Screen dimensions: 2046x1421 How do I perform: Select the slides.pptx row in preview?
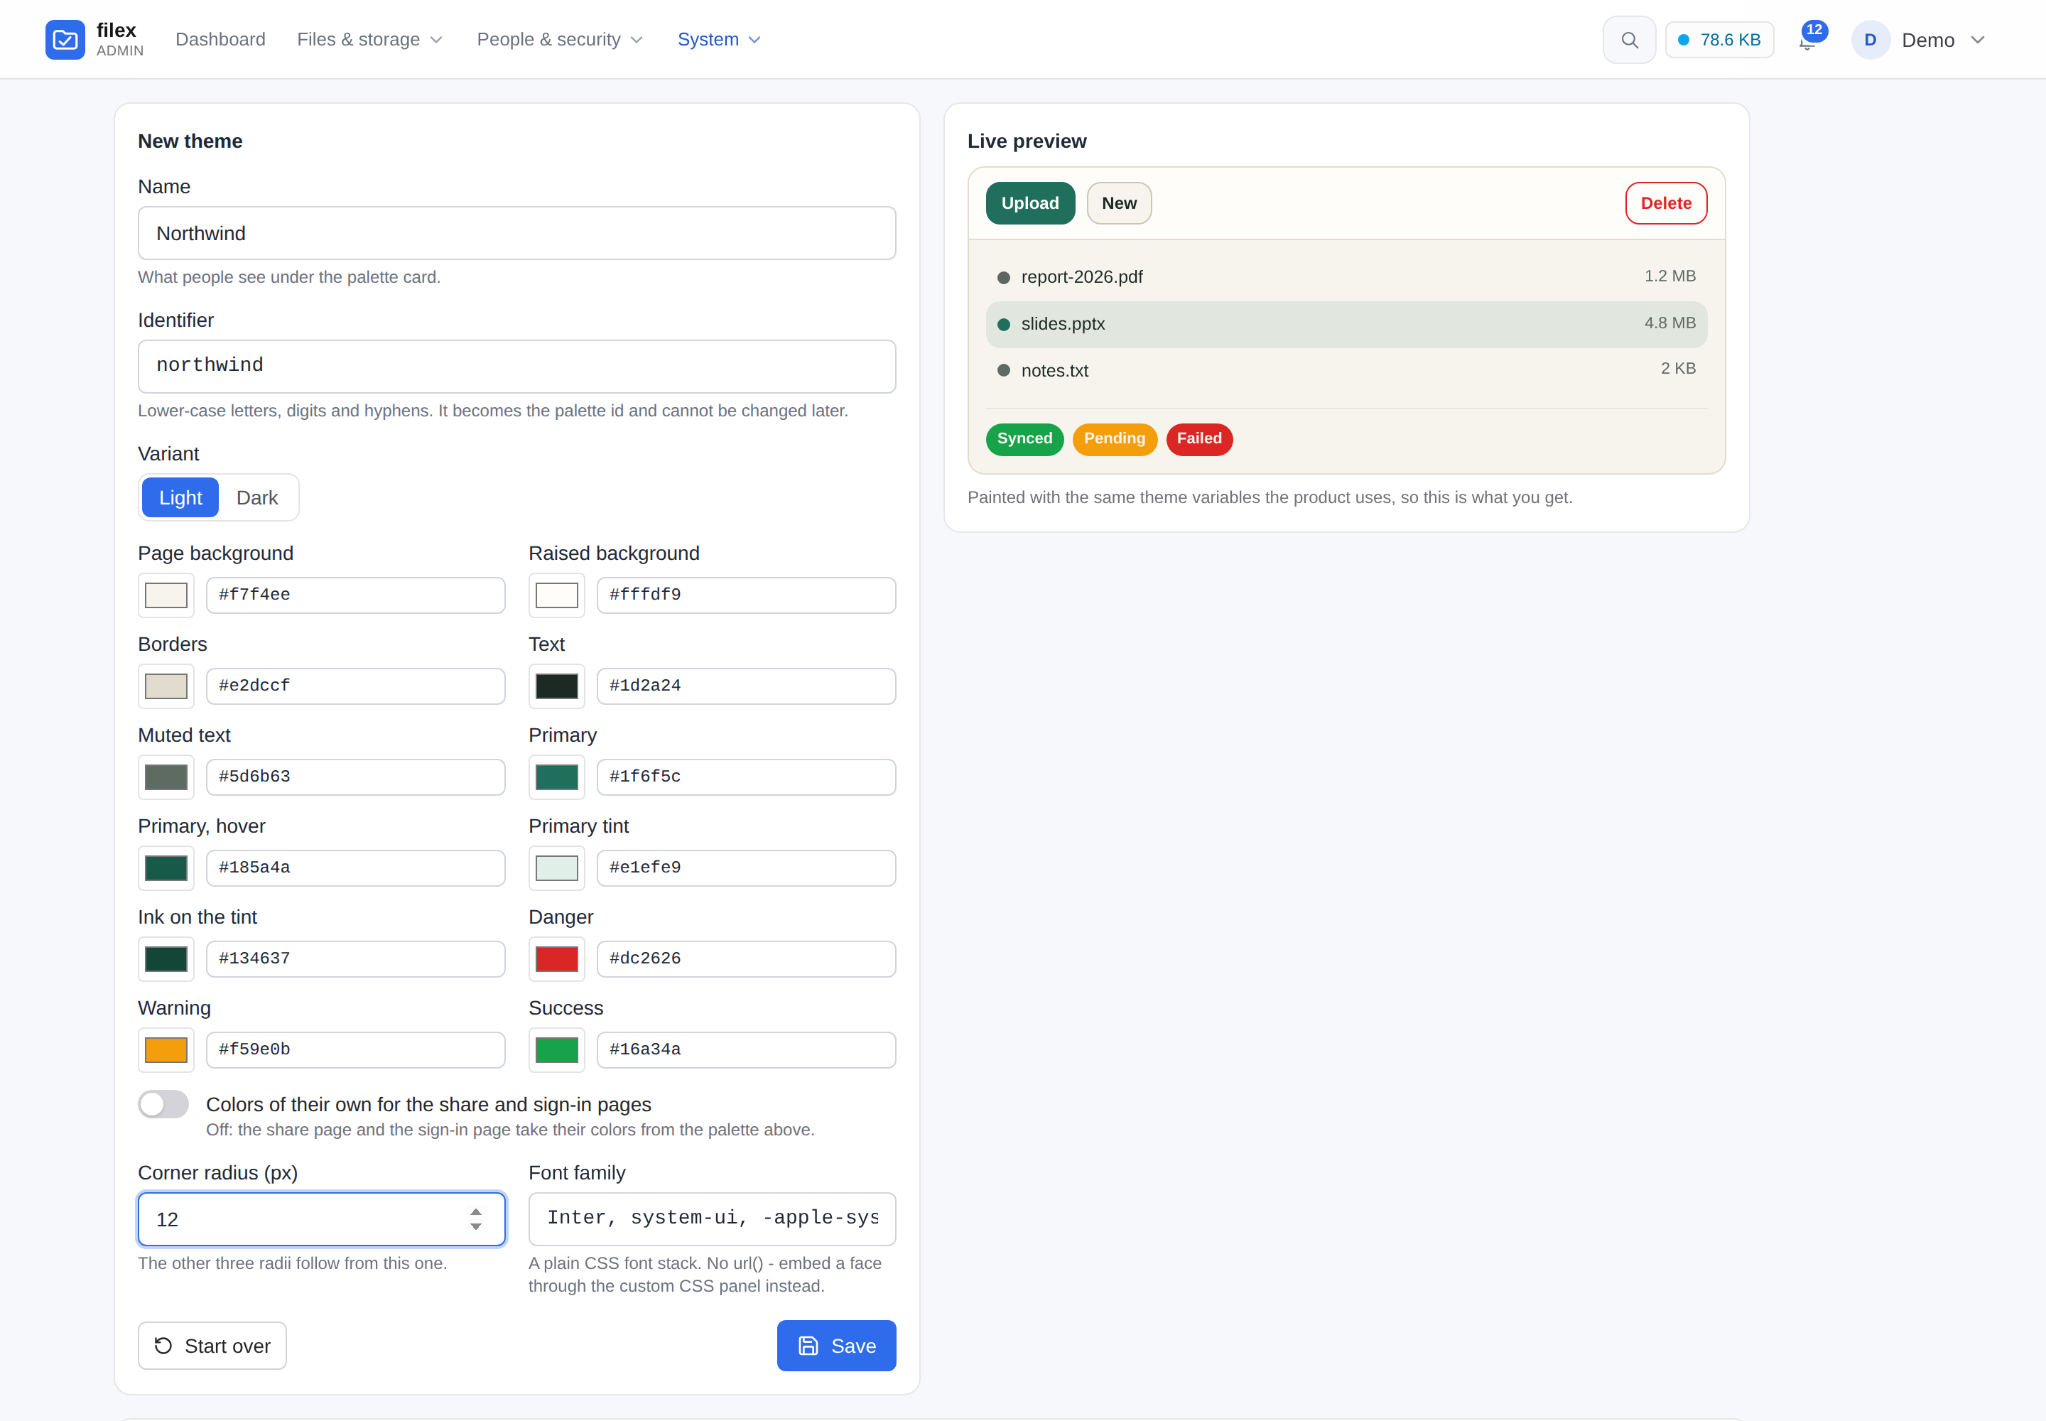click(1346, 324)
